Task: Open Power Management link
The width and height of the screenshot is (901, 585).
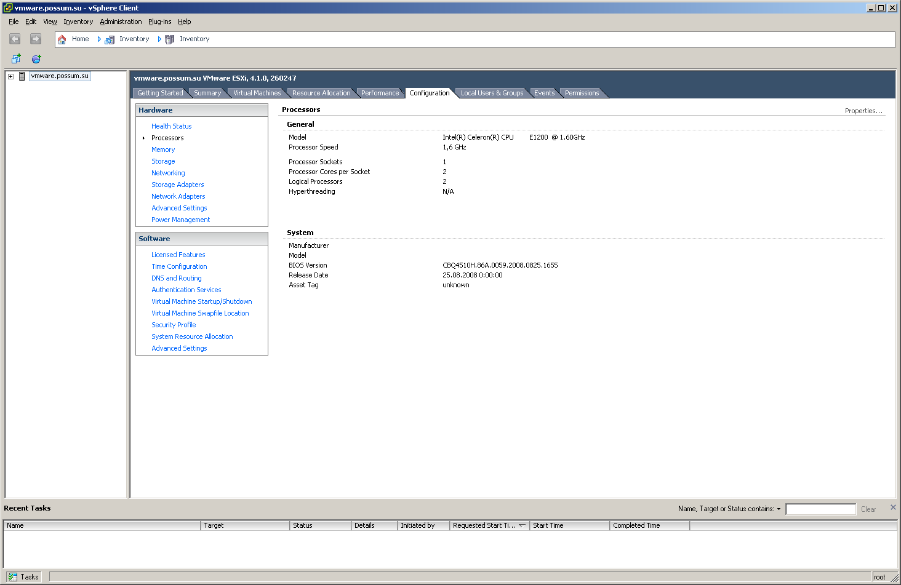Action: 181,220
